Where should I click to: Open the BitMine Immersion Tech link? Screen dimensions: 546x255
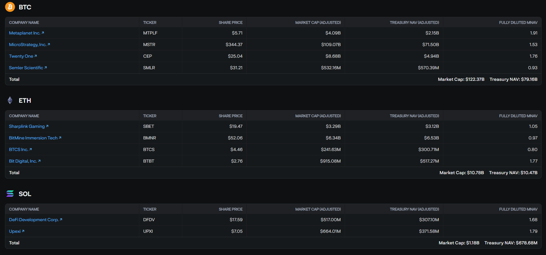[35, 138]
